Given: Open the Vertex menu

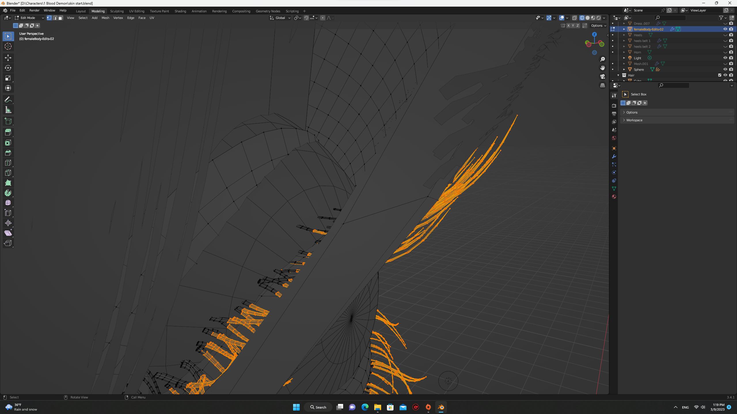Looking at the screenshot, I should (x=118, y=18).
